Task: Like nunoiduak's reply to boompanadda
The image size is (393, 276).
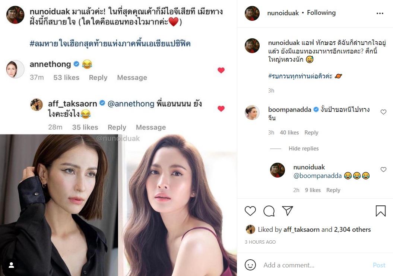Action: click(383, 169)
